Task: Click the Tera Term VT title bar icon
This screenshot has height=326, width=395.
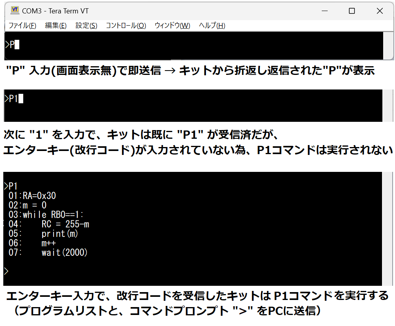Action: tap(15, 10)
